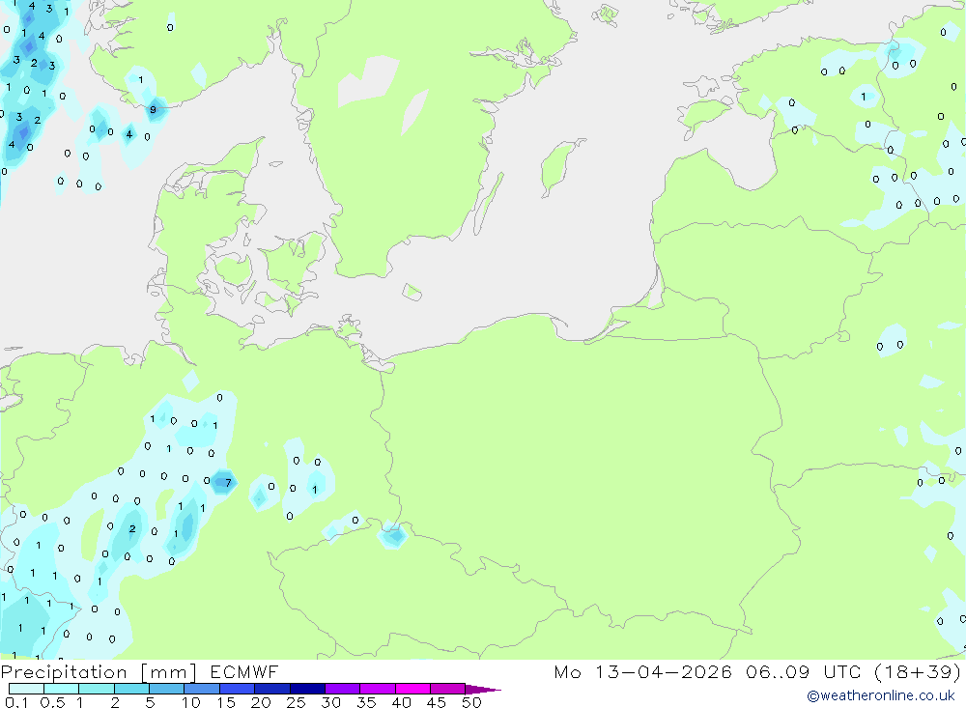The width and height of the screenshot is (966, 708).
Task: Click the '40' legend scale label
Action: [401, 702]
